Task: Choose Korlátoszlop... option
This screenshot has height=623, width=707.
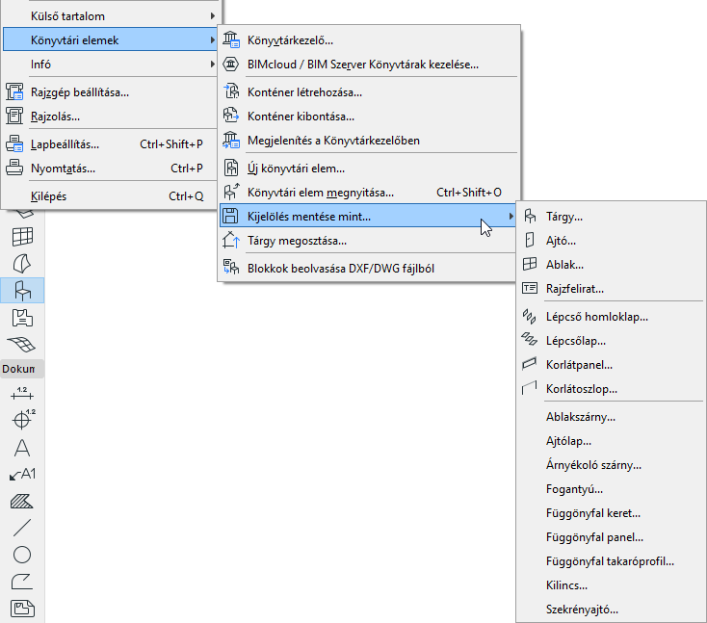Action: point(611,389)
